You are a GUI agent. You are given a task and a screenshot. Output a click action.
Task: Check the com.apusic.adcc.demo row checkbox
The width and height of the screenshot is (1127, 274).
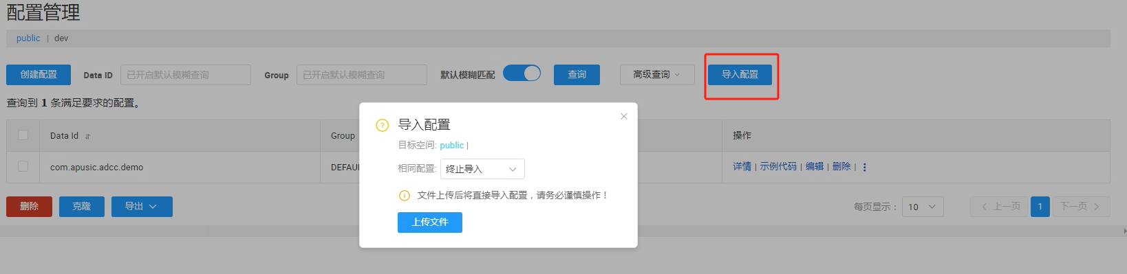point(23,166)
